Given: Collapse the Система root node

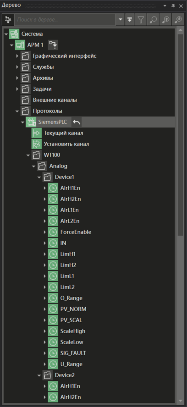Looking at the screenshot, I should tap(6, 34).
